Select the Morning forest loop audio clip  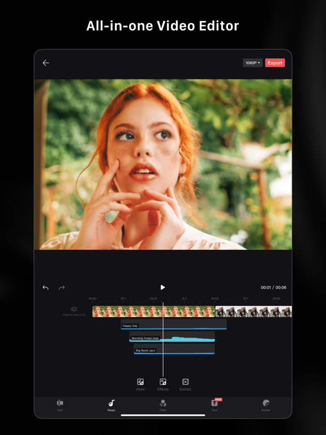pyautogui.click(x=172, y=336)
